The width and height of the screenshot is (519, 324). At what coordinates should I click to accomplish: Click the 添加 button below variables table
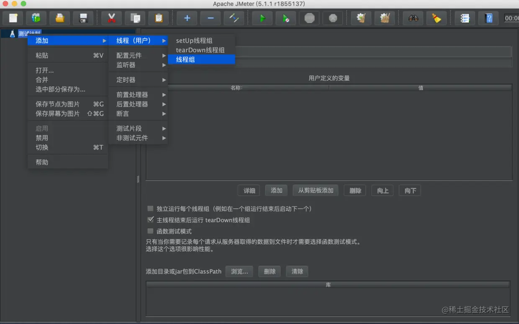276,190
